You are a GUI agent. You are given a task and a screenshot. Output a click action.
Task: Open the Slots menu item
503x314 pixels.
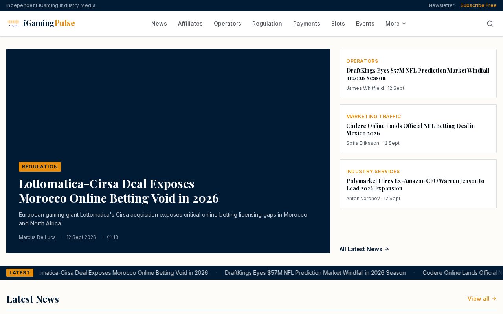click(x=338, y=24)
